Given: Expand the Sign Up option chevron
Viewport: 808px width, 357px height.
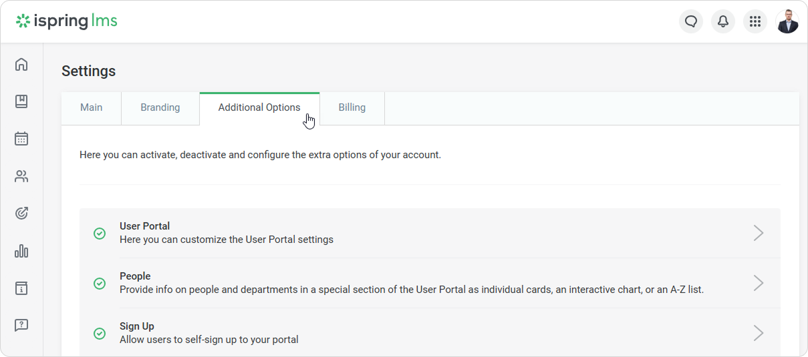Looking at the screenshot, I should 758,333.
